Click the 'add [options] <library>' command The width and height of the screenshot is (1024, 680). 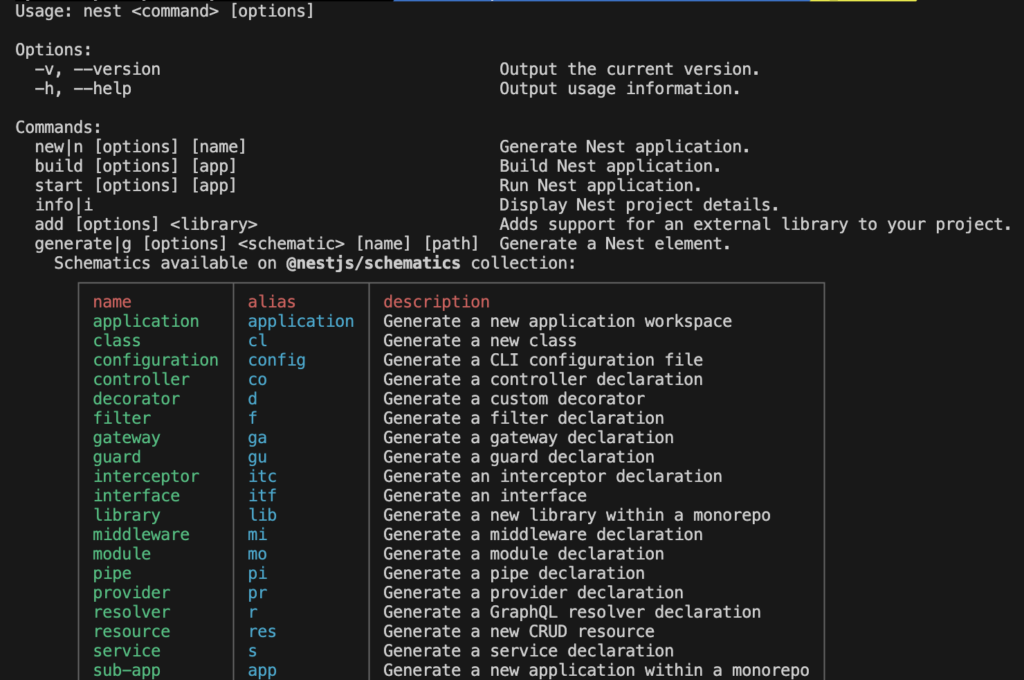pyautogui.click(x=146, y=224)
